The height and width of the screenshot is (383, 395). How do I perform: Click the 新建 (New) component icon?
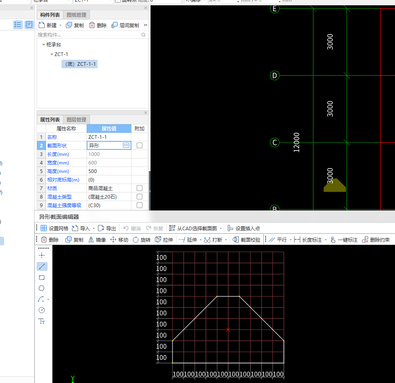[x=41, y=25]
